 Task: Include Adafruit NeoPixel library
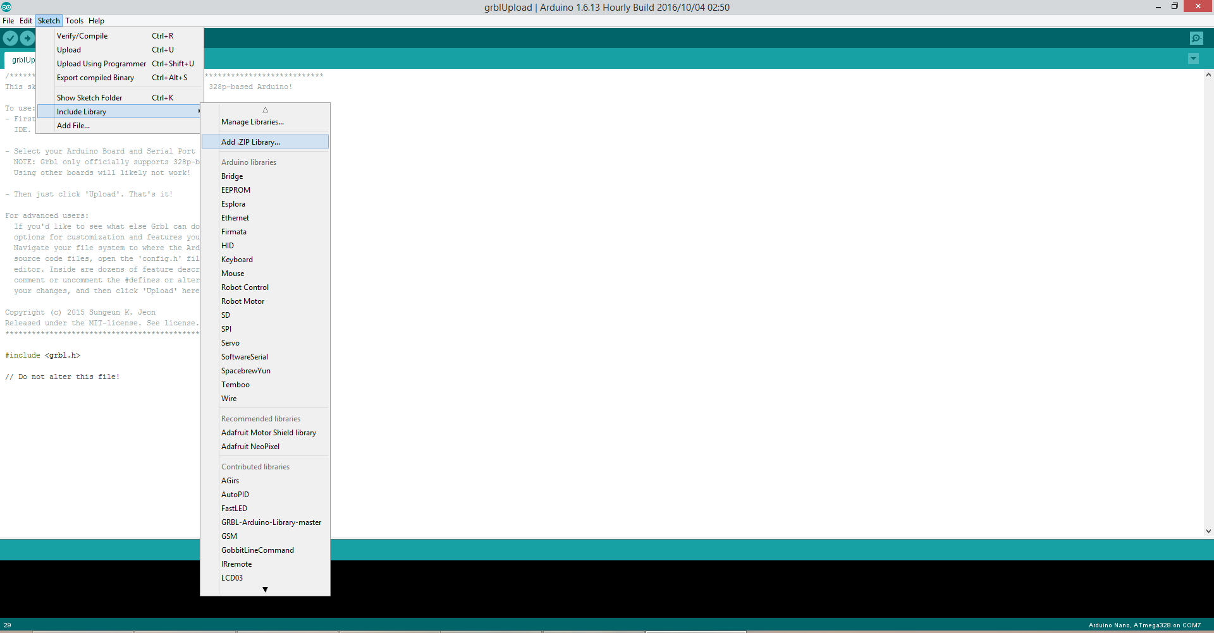pyautogui.click(x=265, y=447)
